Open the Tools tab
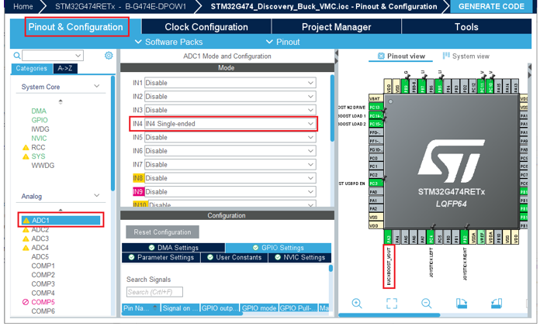The width and height of the screenshot is (540, 326). [466, 27]
